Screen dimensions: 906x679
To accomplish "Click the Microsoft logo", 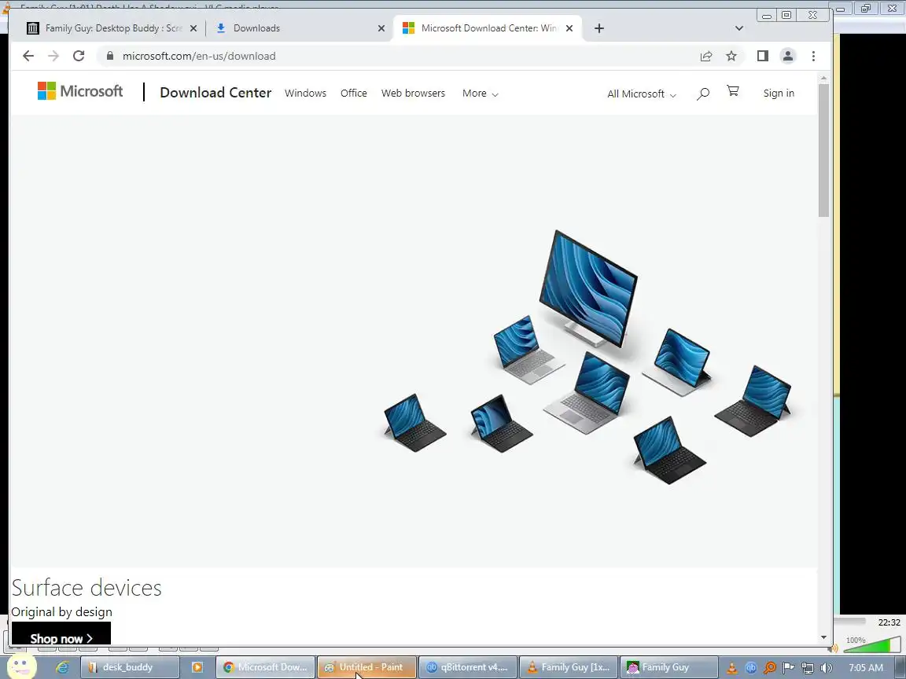I will point(80,91).
